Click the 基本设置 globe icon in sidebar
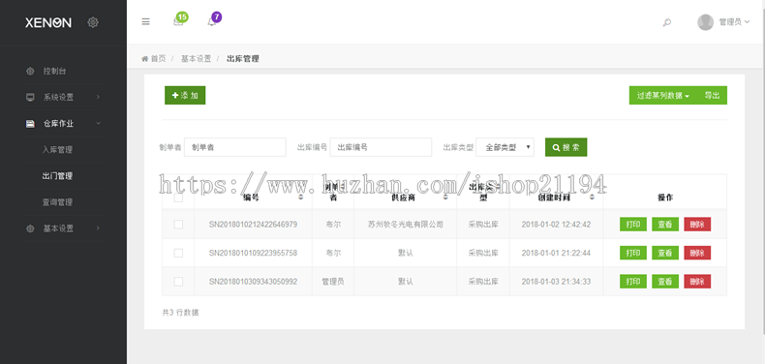The image size is (765, 364). coord(30,228)
